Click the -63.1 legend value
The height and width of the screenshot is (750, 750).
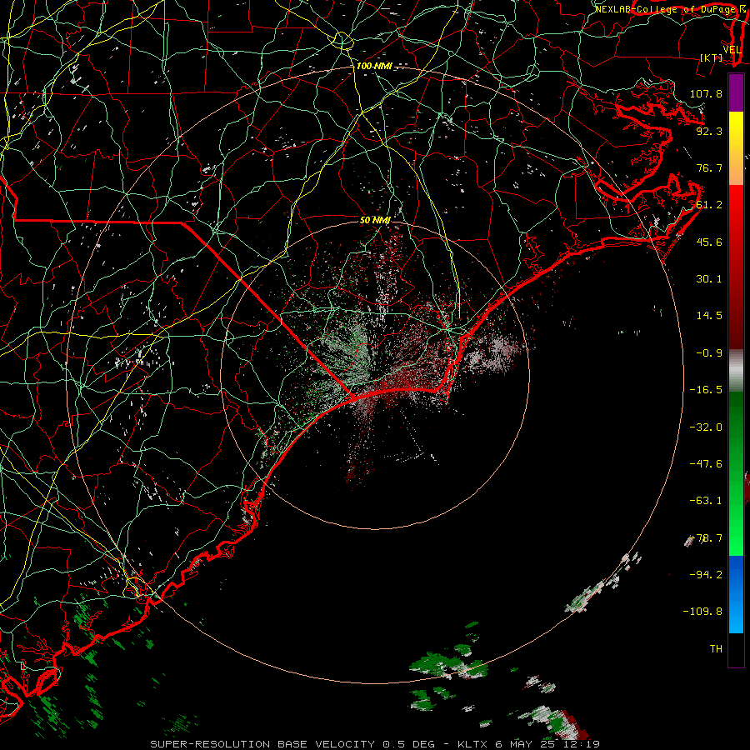(x=706, y=501)
